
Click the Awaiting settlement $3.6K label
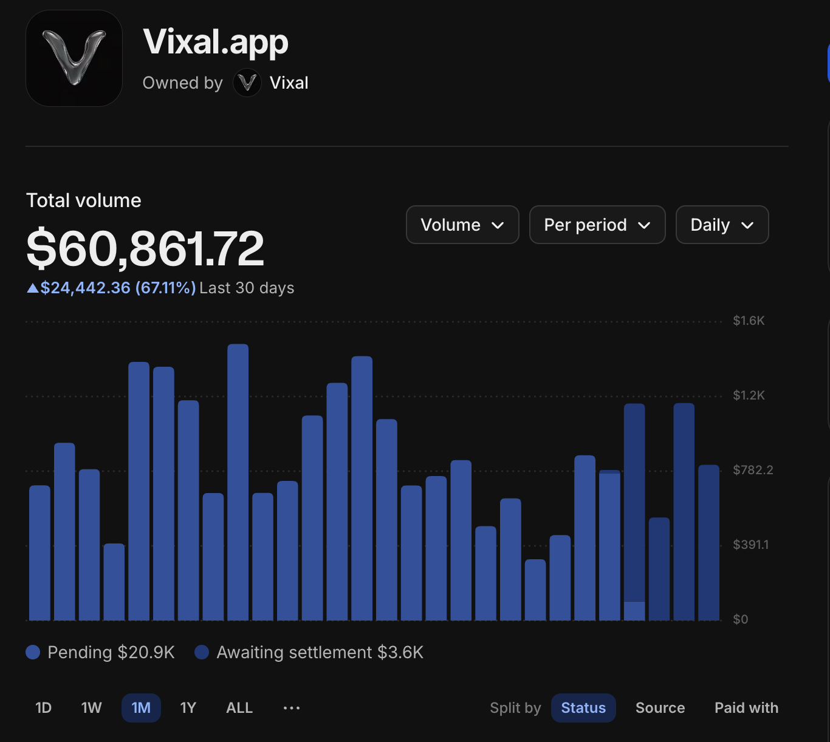coord(320,652)
